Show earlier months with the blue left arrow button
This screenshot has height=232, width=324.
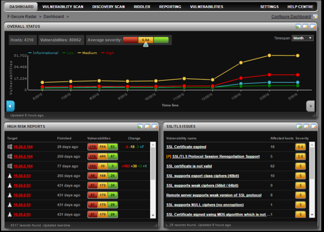click(10, 106)
